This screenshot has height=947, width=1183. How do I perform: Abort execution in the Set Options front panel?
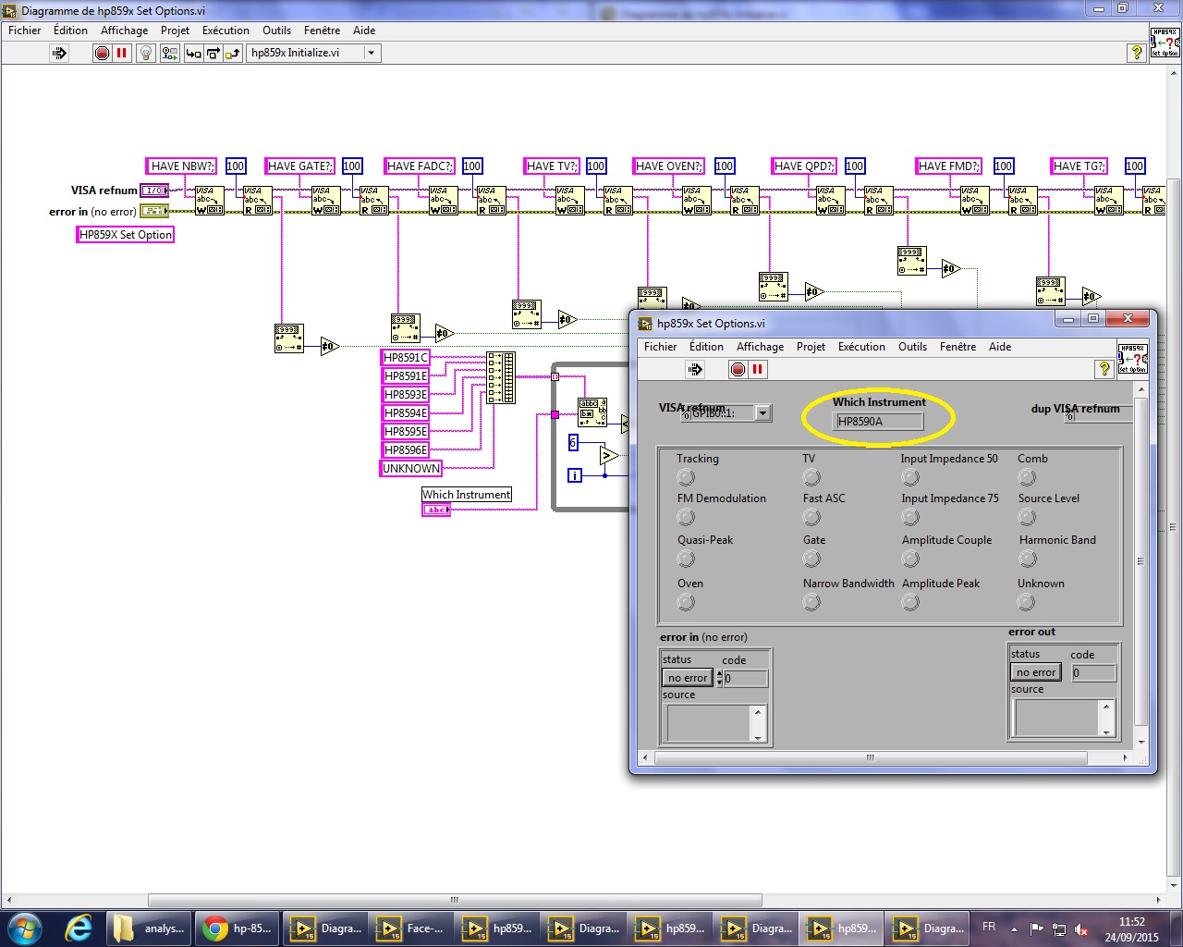[738, 369]
